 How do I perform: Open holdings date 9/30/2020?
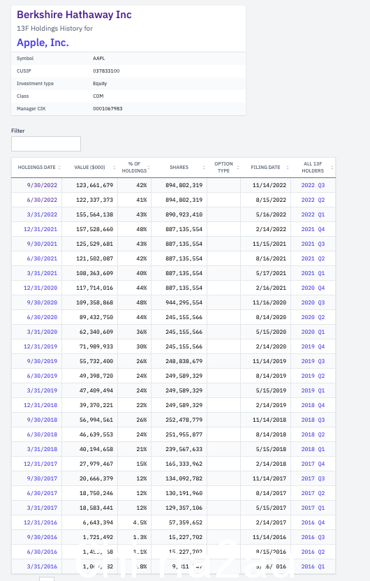pos(42,303)
